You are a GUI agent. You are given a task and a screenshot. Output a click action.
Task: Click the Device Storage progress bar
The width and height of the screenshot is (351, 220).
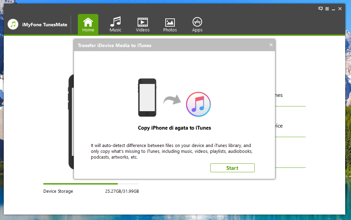click(x=91, y=184)
